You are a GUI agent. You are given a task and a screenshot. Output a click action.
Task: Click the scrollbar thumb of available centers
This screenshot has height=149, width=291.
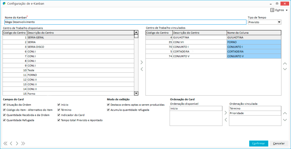[136, 36]
